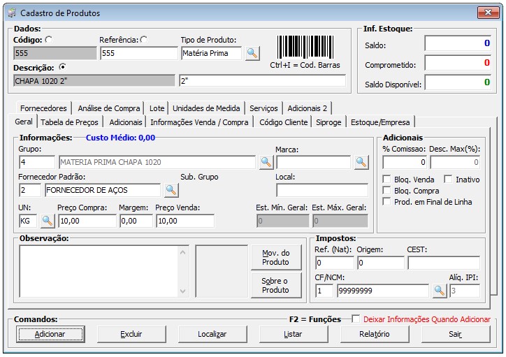This screenshot has height=357, width=506.
Task: Tick Prod. em Final de Linha
Action: click(386, 202)
